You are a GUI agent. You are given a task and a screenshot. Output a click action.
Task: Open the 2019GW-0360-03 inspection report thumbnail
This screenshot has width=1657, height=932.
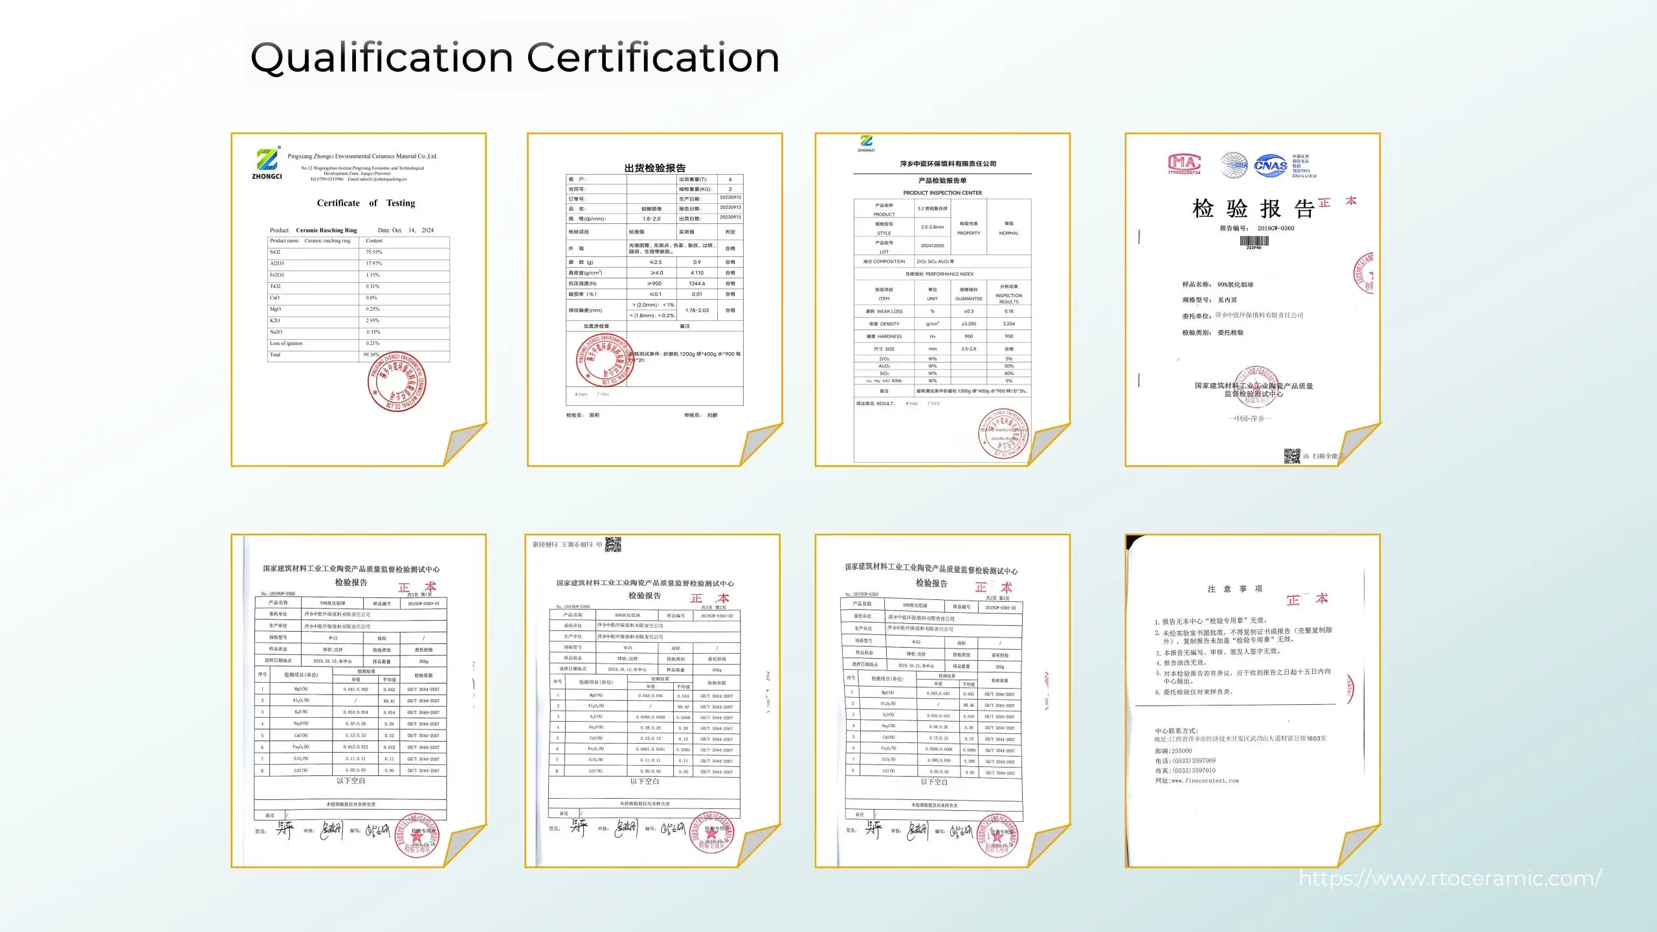[x=942, y=700]
